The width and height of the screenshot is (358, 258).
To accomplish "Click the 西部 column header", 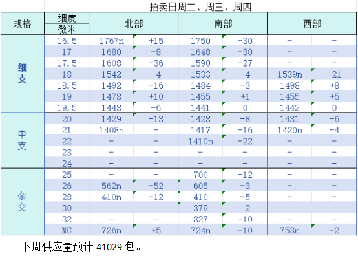I will (x=312, y=23).
